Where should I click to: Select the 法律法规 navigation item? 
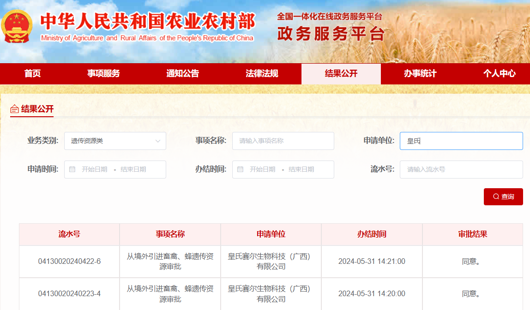coord(262,74)
